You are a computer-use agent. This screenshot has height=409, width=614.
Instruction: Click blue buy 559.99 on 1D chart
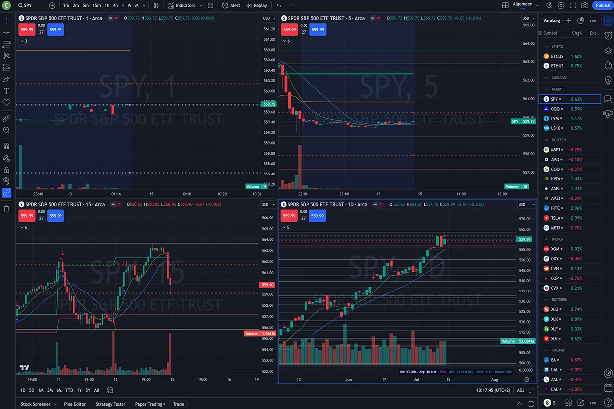click(x=317, y=216)
